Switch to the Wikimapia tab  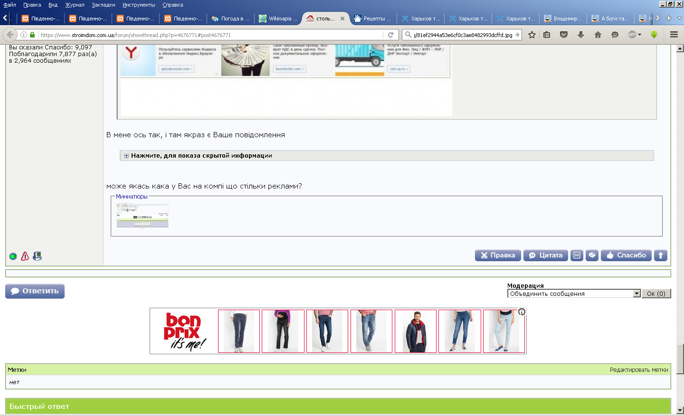tap(278, 19)
